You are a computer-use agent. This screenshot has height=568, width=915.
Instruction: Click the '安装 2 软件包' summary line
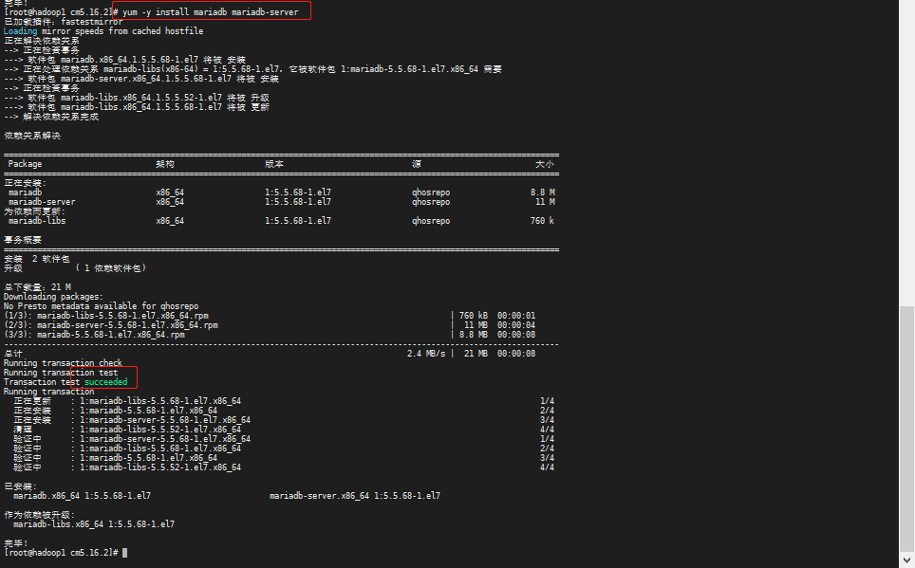37,258
